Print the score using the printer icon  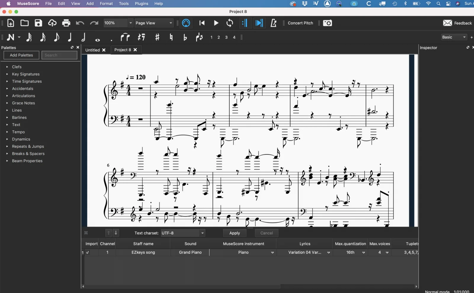[66, 23]
